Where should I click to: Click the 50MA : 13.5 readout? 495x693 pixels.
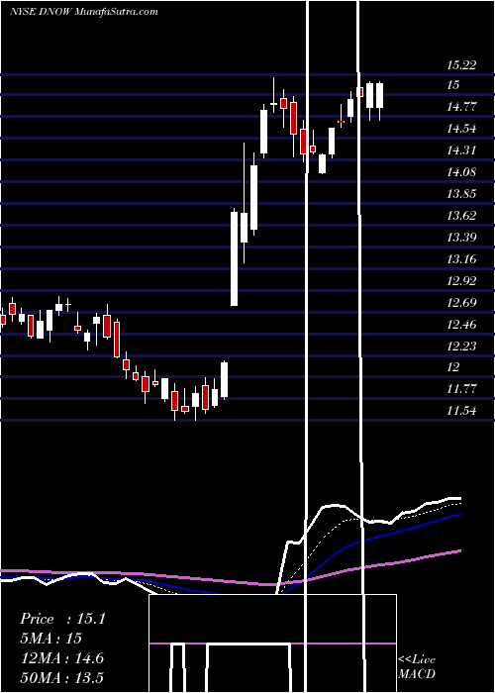(x=61, y=678)
